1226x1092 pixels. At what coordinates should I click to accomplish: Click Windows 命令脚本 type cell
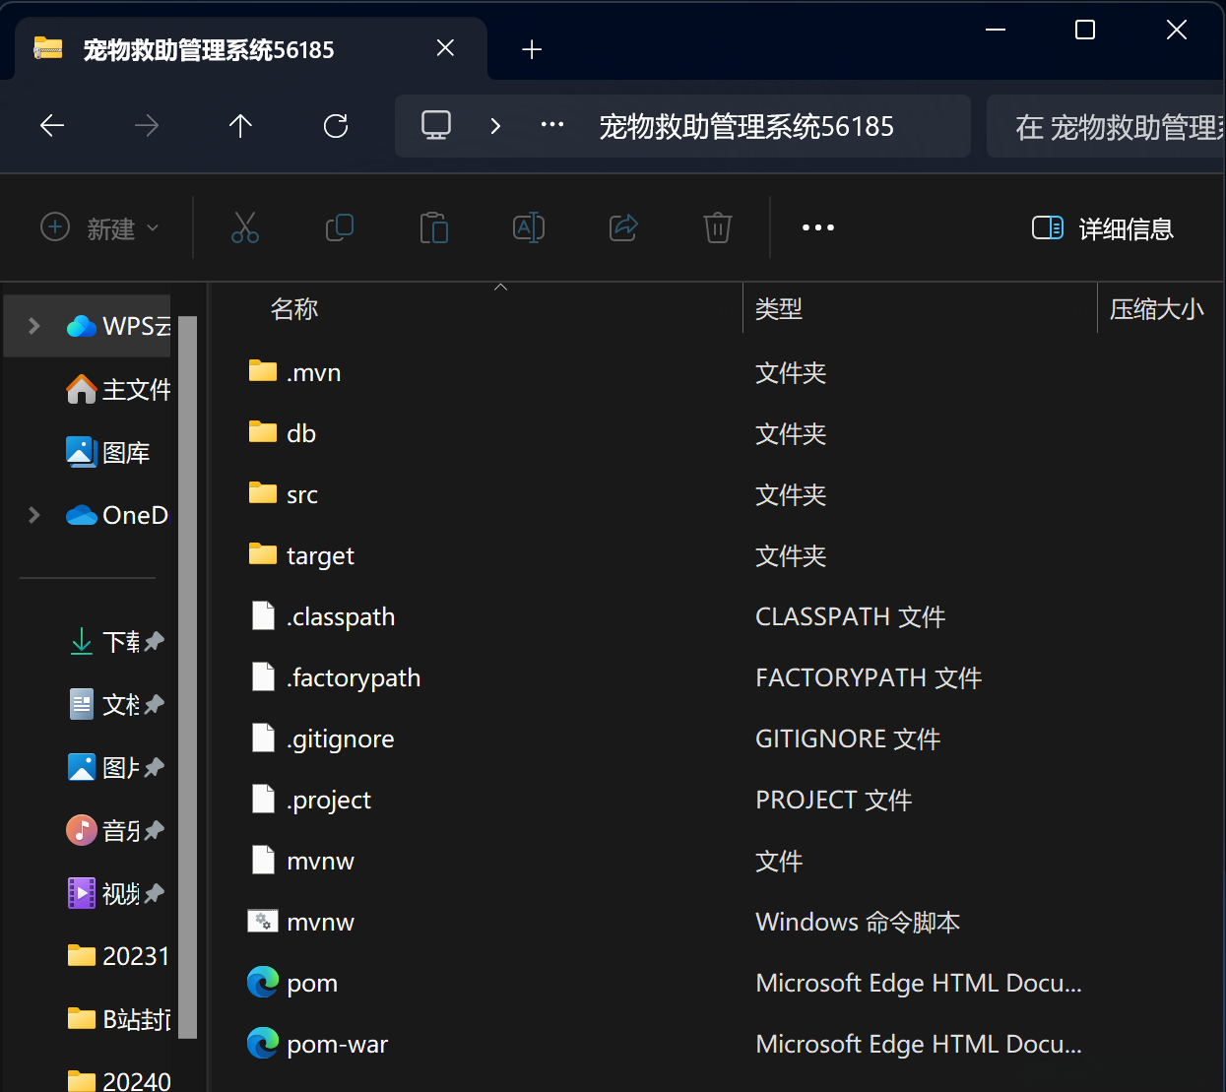(x=858, y=922)
